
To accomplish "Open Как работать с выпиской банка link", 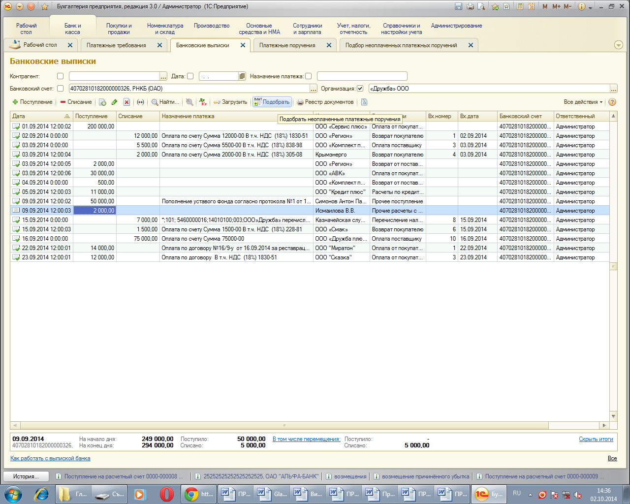I will pyautogui.click(x=50, y=458).
